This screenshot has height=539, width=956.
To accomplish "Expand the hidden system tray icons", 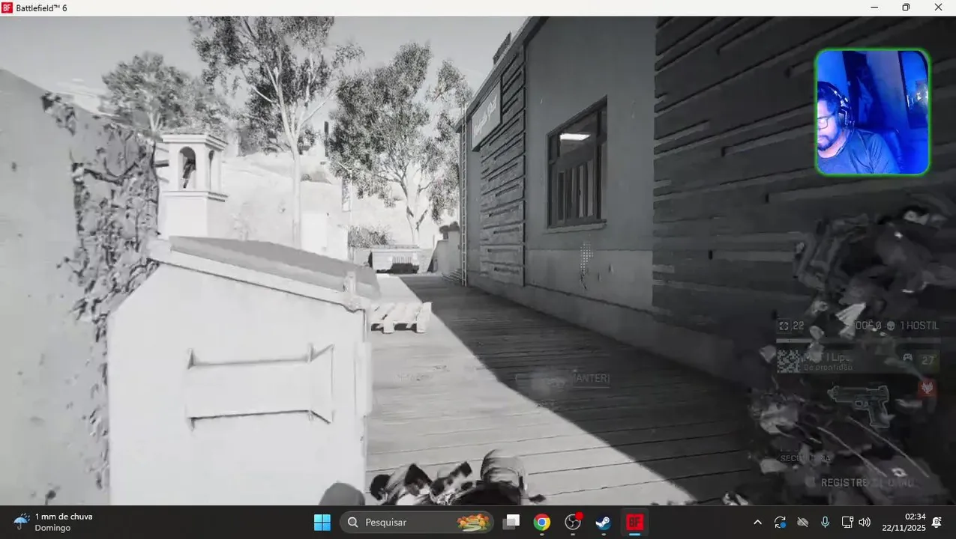I will pos(757,523).
